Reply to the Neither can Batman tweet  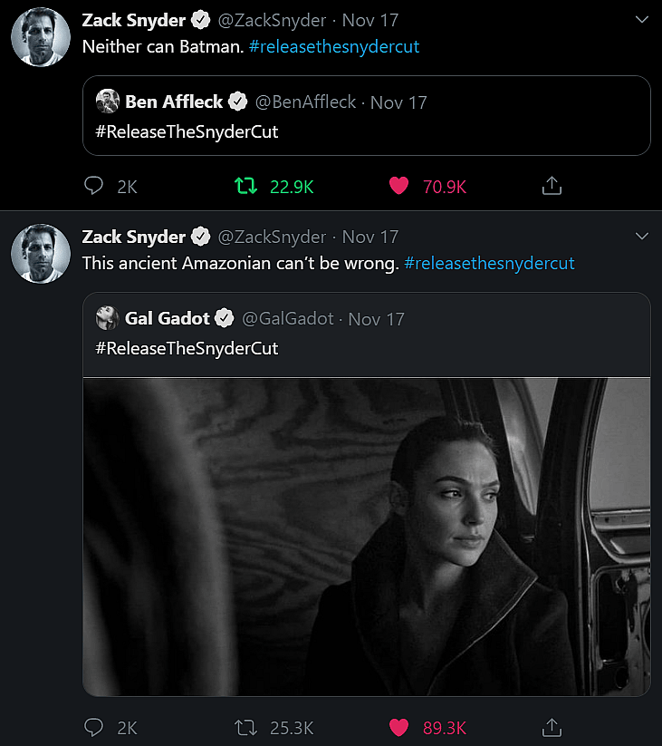pos(94,186)
